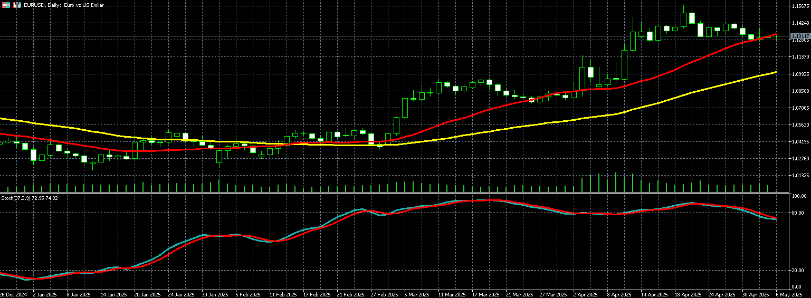The image size is (811, 298).
Task: Click the current price label 1.13117
Action: [800, 36]
